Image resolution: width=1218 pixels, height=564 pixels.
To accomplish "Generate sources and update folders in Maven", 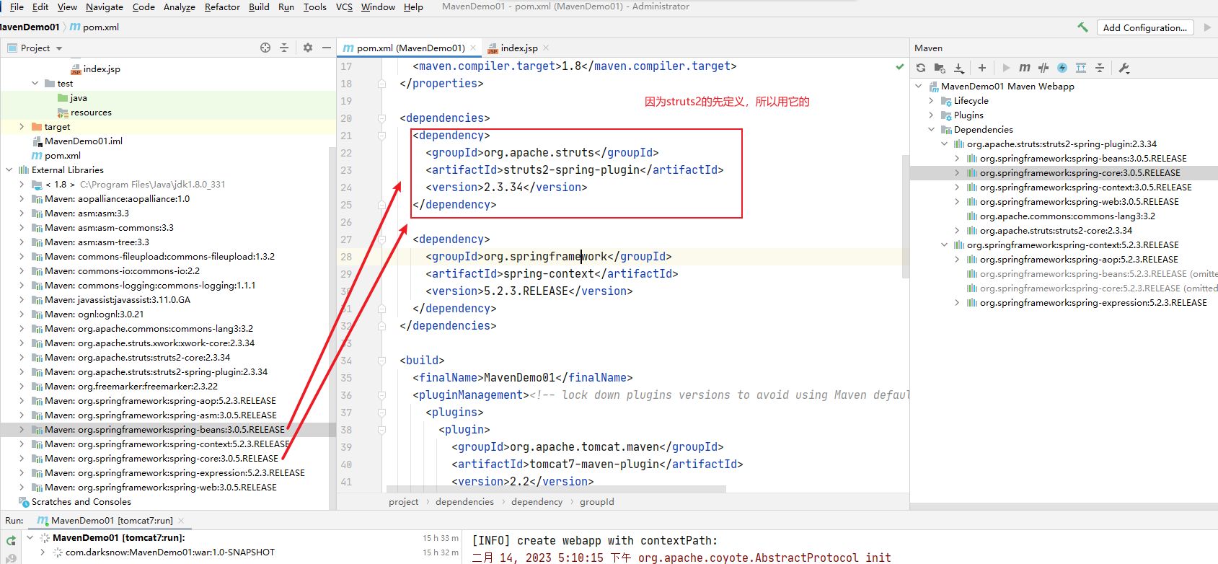I will coord(940,68).
